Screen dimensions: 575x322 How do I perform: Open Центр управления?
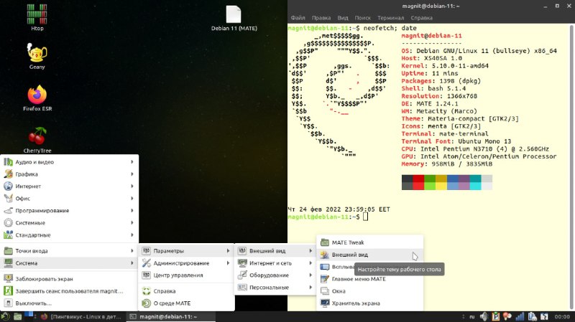click(x=186, y=275)
